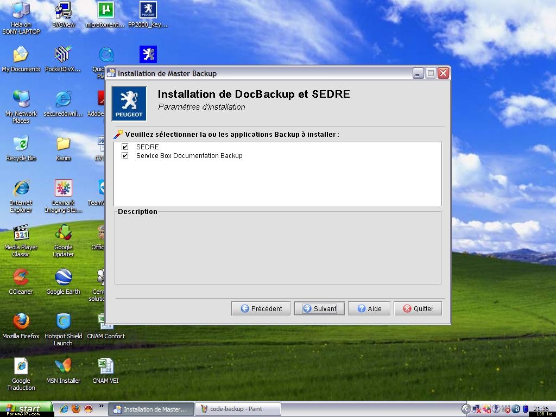The image size is (556, 417).
Task: Quit the installer with the Quitter button
Action: (418, 308)
